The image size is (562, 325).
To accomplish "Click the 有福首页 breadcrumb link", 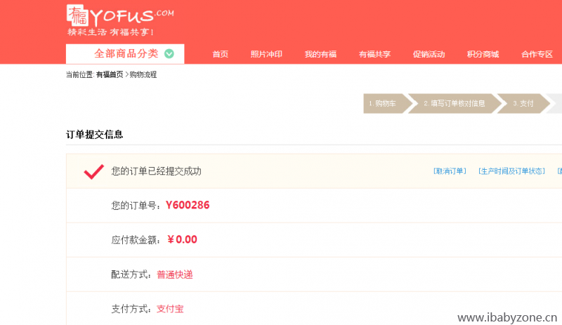I will coord(110,74).
